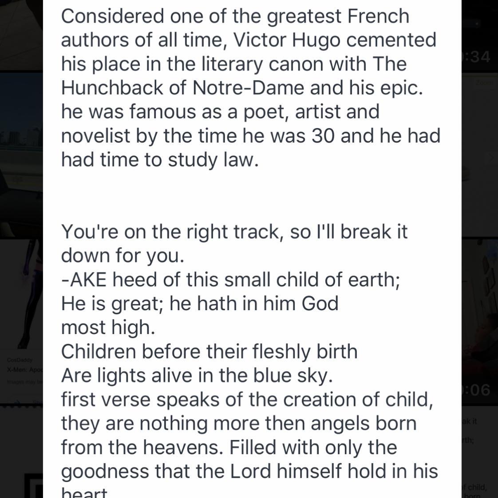Click the 'had time to study law.' line
Screen dimensions: 498x498
(160, 160)
